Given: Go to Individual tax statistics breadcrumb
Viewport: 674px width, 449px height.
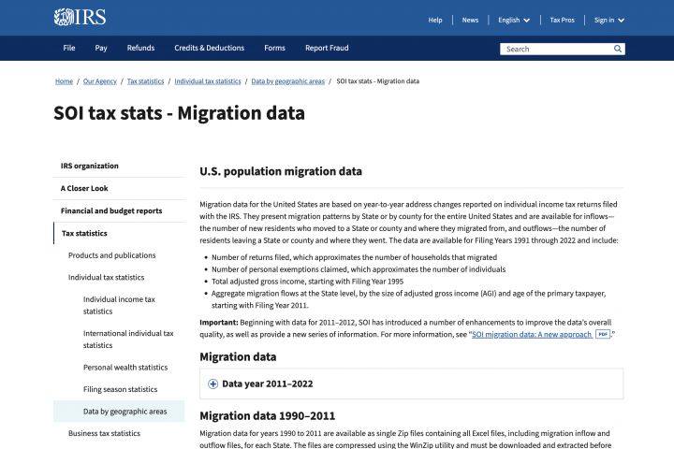Looking at the screenshot, I should point(208,81).
